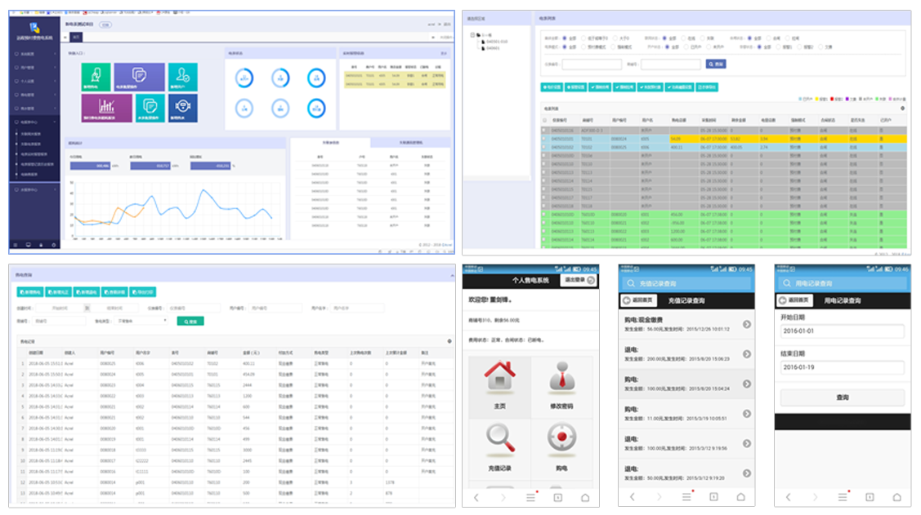This screenshot has width=921, height=515.
Task: Toggle the select-all checkbox in table header
Action: pyautogui.click(x=545, y=119)
